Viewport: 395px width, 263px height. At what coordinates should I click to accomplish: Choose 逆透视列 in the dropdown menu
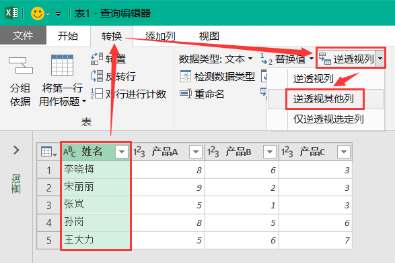(x=326, y=79)
